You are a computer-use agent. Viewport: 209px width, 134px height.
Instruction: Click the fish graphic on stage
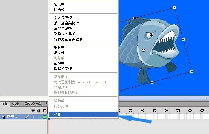point(149,51)
